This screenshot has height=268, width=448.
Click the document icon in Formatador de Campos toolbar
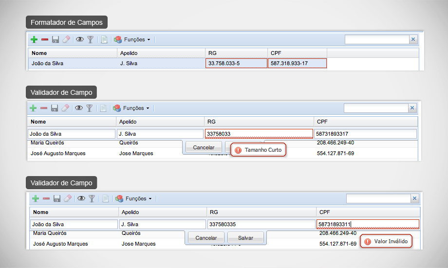(x=104, y=39)
